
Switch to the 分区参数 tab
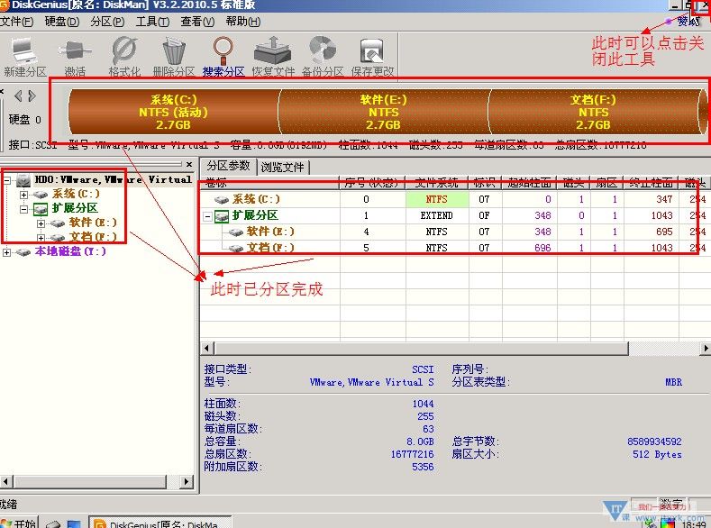[229, 166]
